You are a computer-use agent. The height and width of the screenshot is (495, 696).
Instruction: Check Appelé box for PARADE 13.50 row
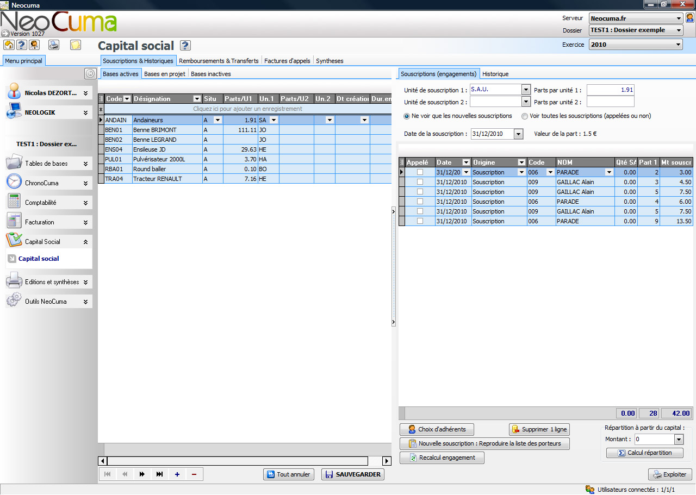420,221
